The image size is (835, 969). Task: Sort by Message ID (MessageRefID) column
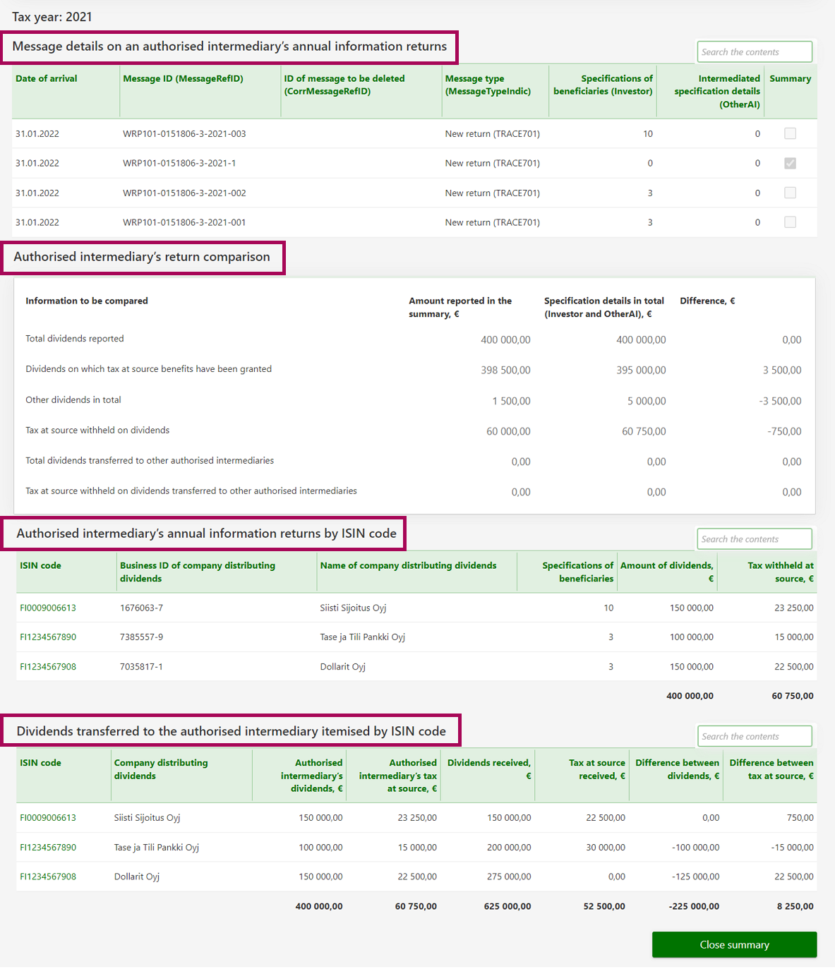pyautogui.click(x=183, y=78)
